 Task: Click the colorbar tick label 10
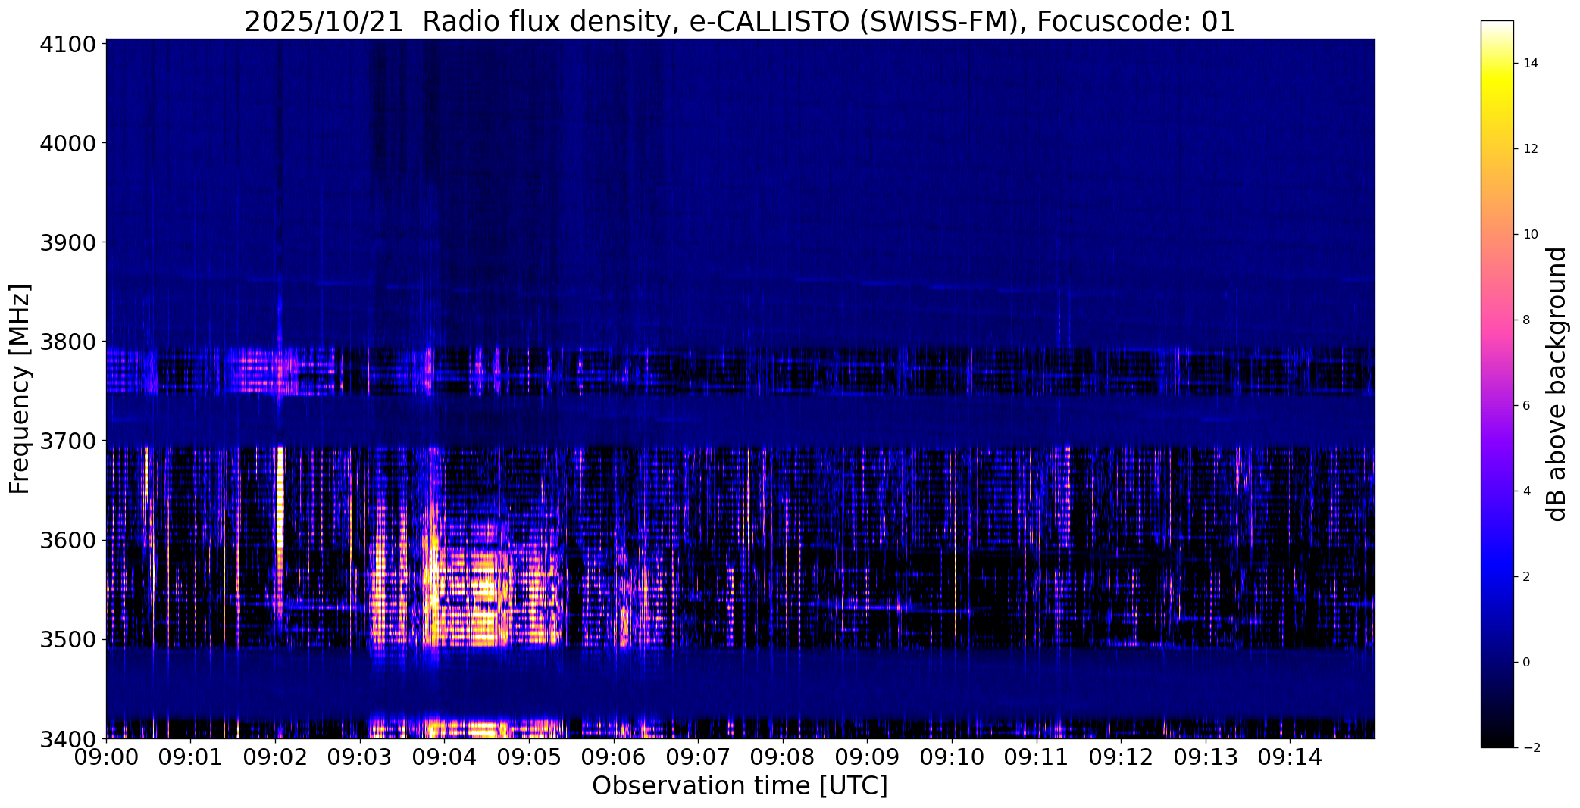1530,235
